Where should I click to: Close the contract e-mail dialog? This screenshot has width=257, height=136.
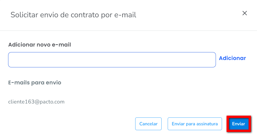pyautogui.click(x=245, y=13)
